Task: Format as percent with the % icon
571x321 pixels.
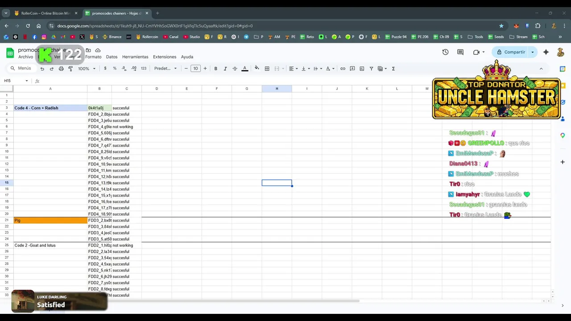Action: (x=115, y=69)
